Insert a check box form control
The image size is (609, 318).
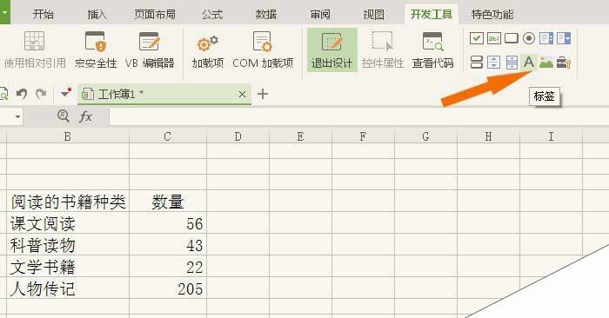pyautogui.click(x=476, y=38)
